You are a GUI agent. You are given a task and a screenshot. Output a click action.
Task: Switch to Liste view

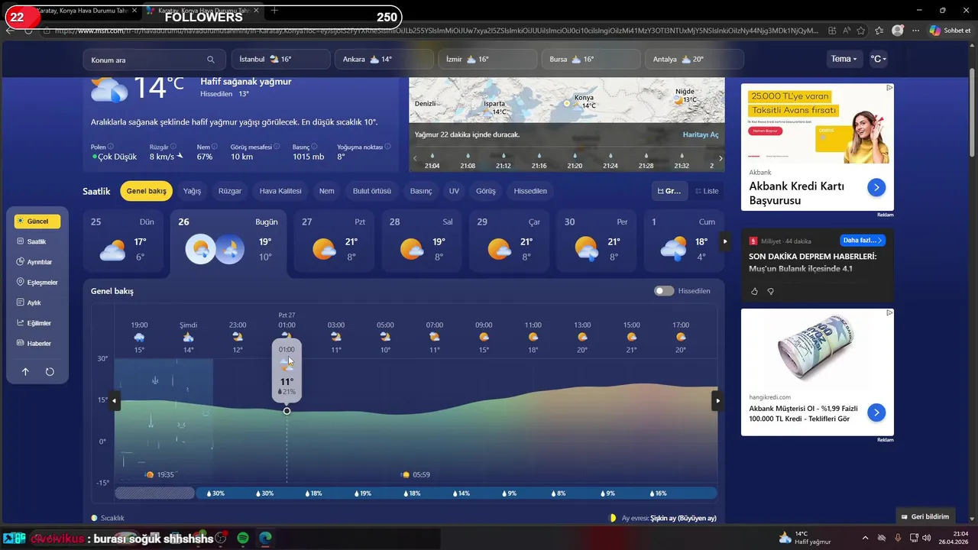pos(707,191)
